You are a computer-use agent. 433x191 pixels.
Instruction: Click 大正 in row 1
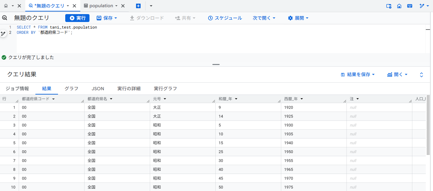click(x=157, y=107)
